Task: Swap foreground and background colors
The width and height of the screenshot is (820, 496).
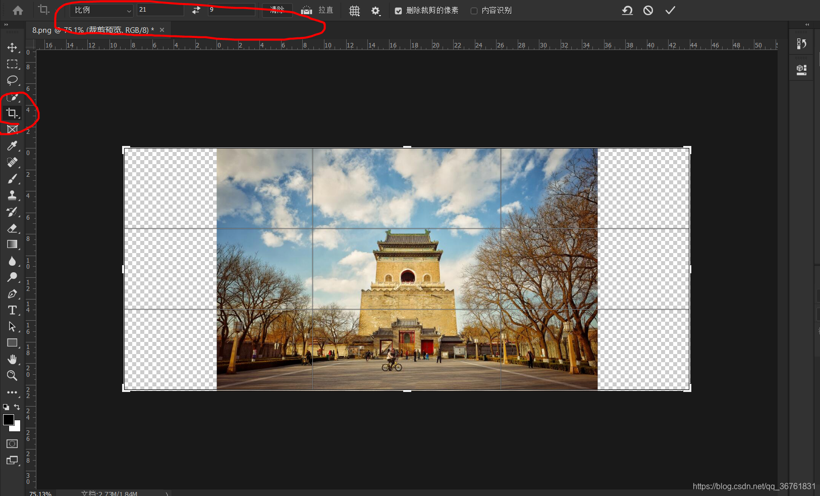Action: coord(17,407)
